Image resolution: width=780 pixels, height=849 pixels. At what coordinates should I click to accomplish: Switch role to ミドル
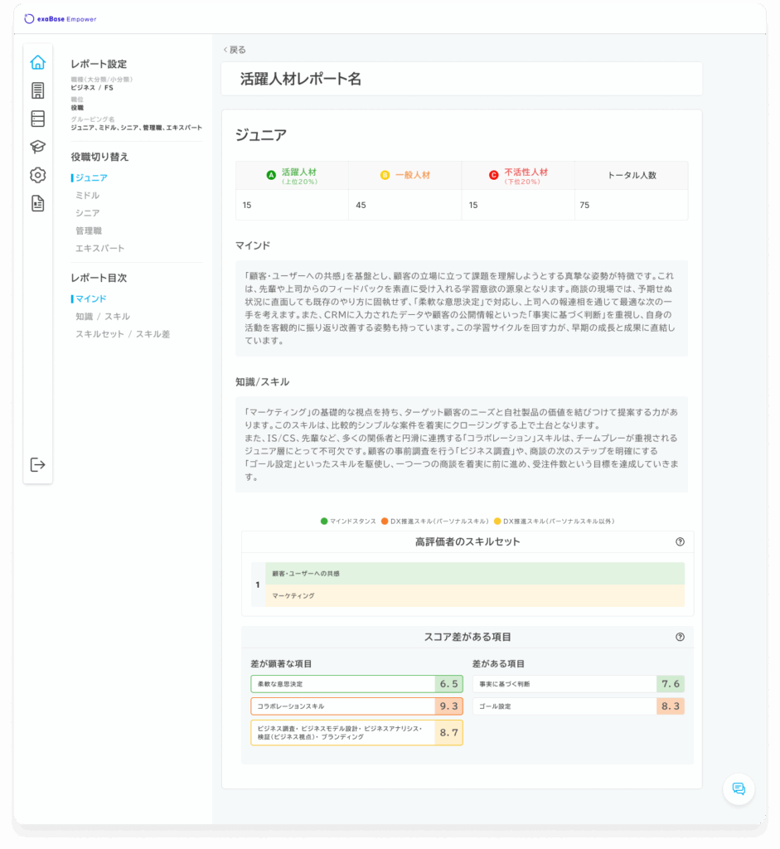88,196
